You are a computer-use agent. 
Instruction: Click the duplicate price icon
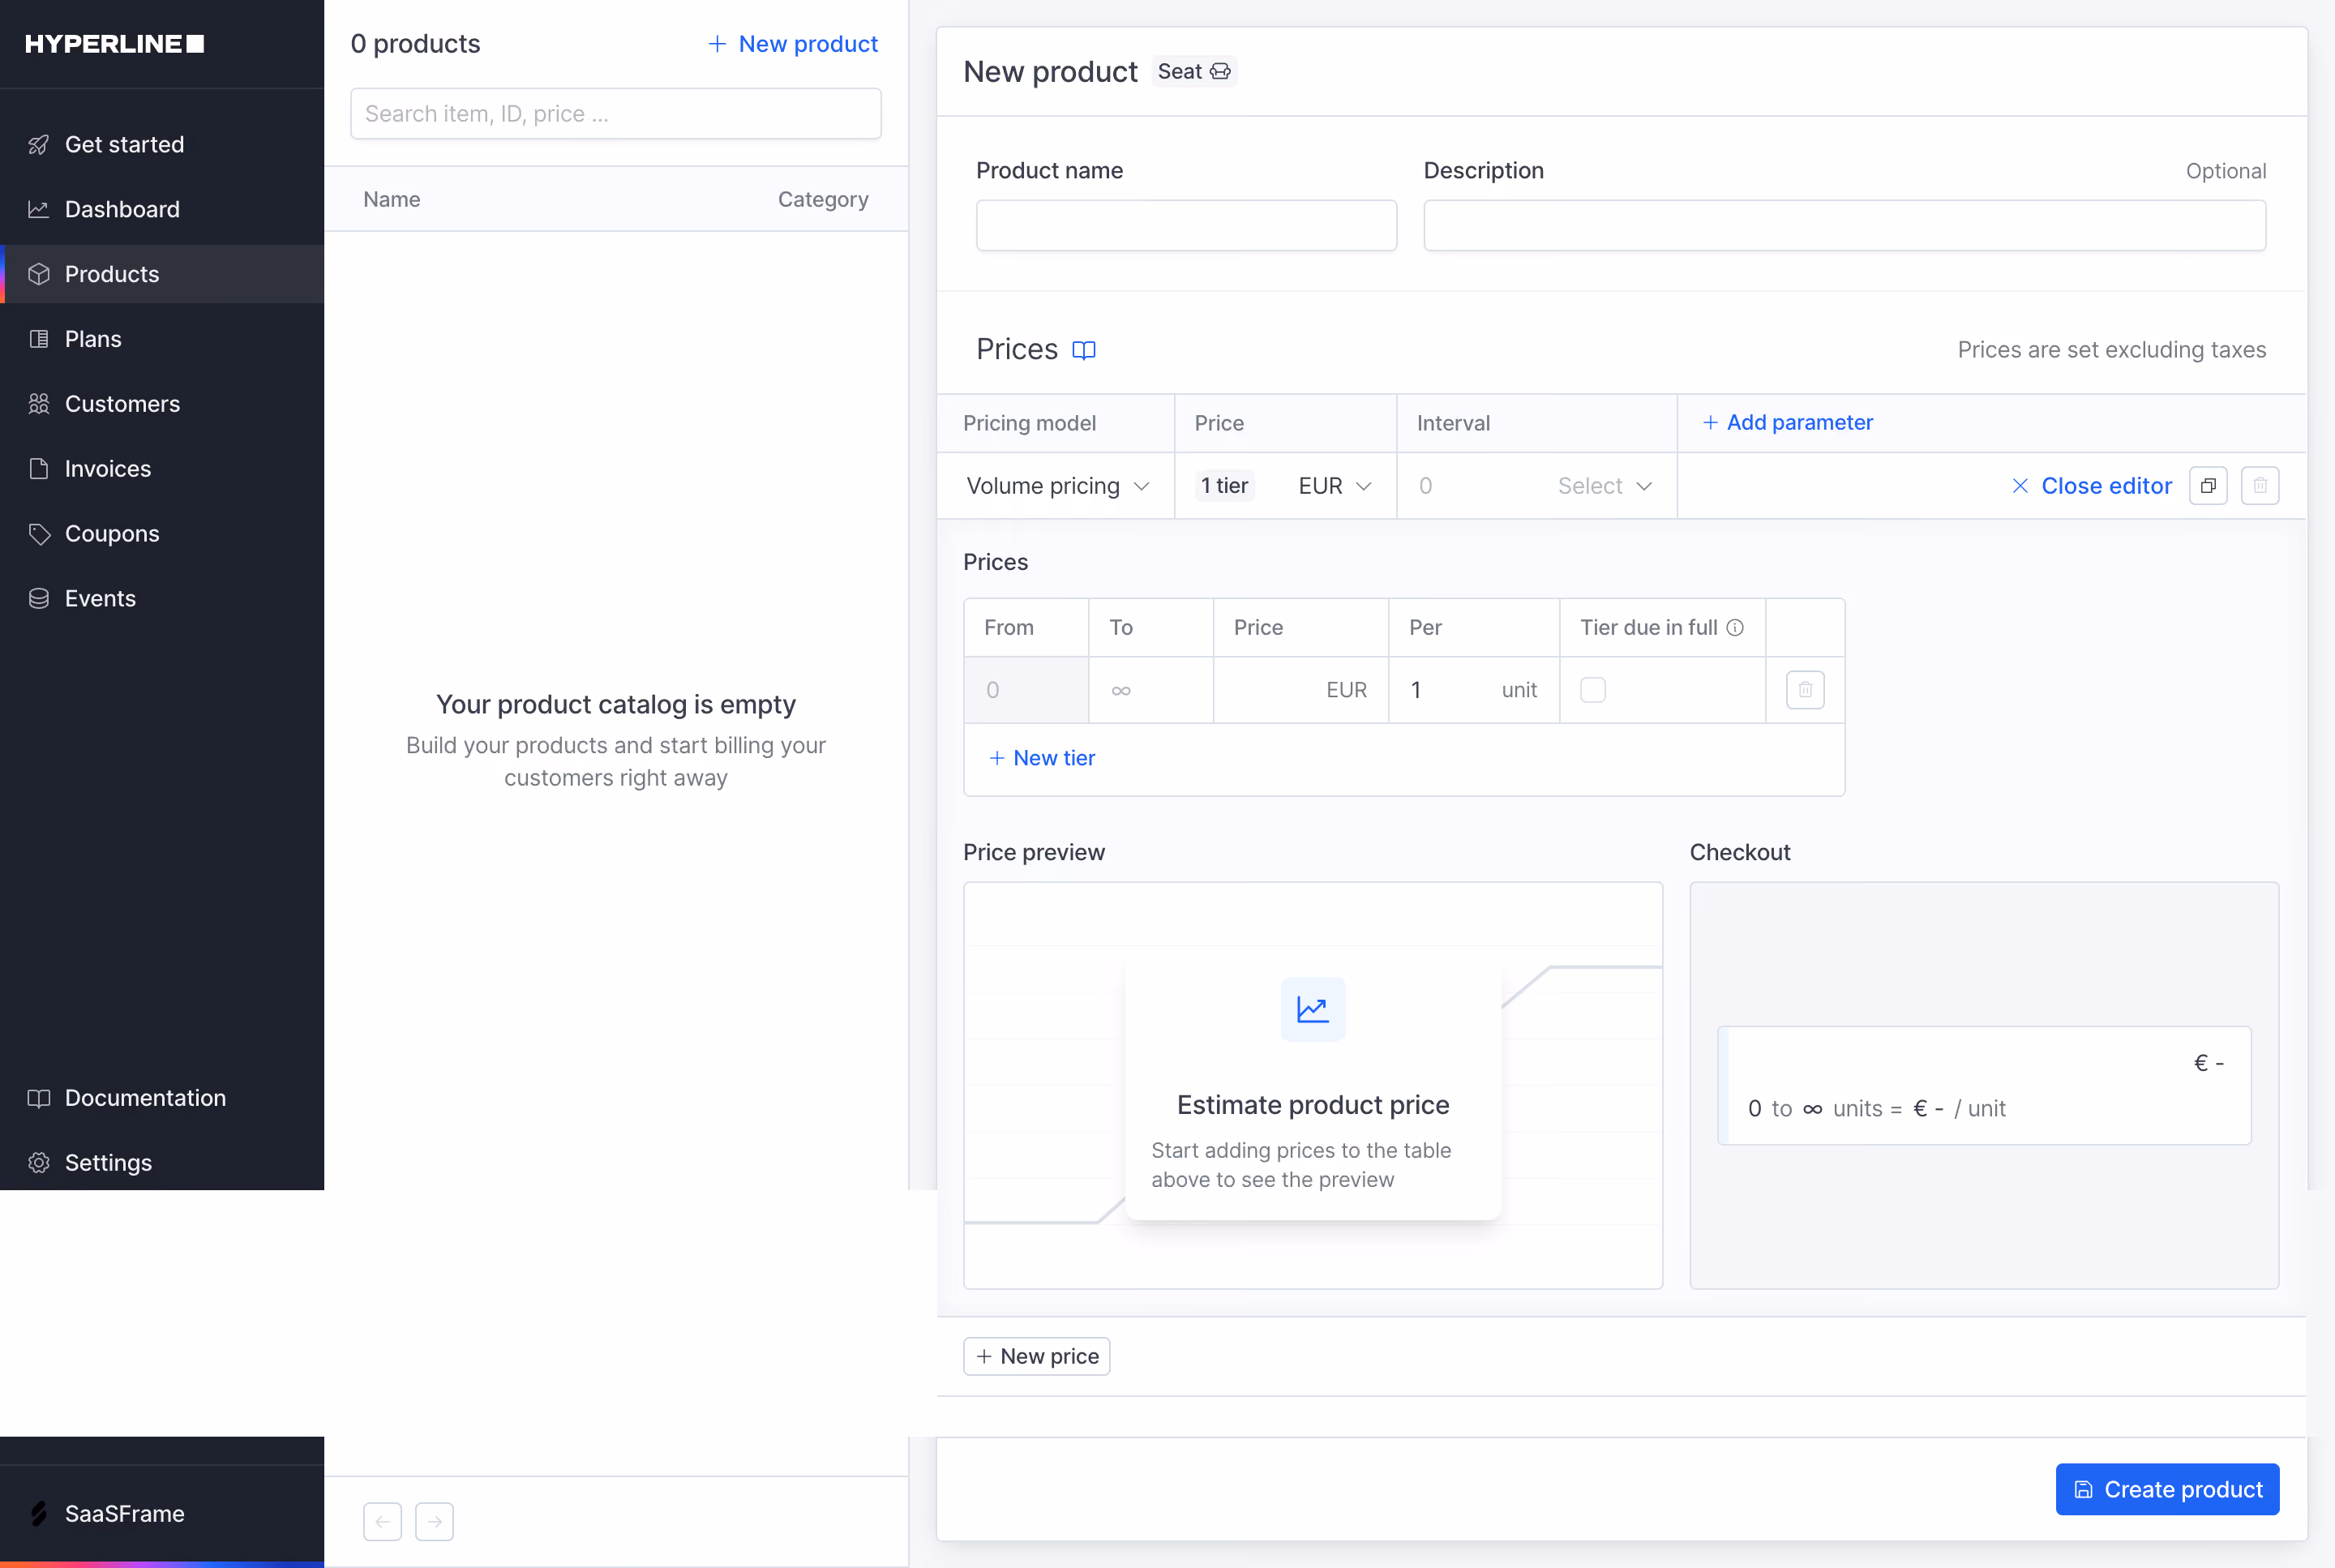pyautogui.click(x=2208, y=486)
